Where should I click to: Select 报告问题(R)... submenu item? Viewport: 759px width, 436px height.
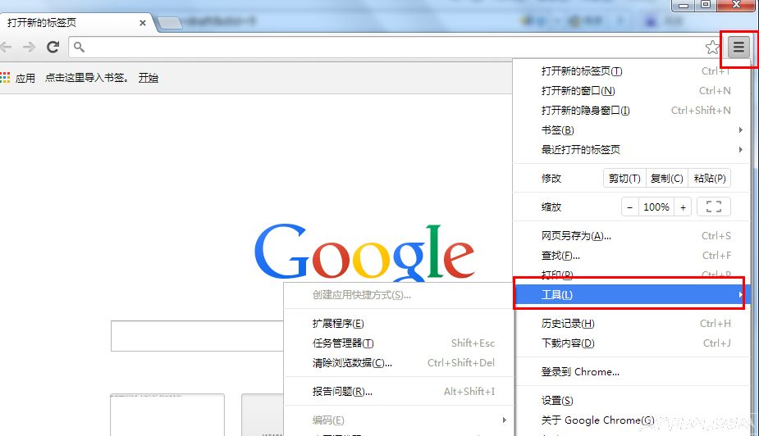click(x=398, y=392)
